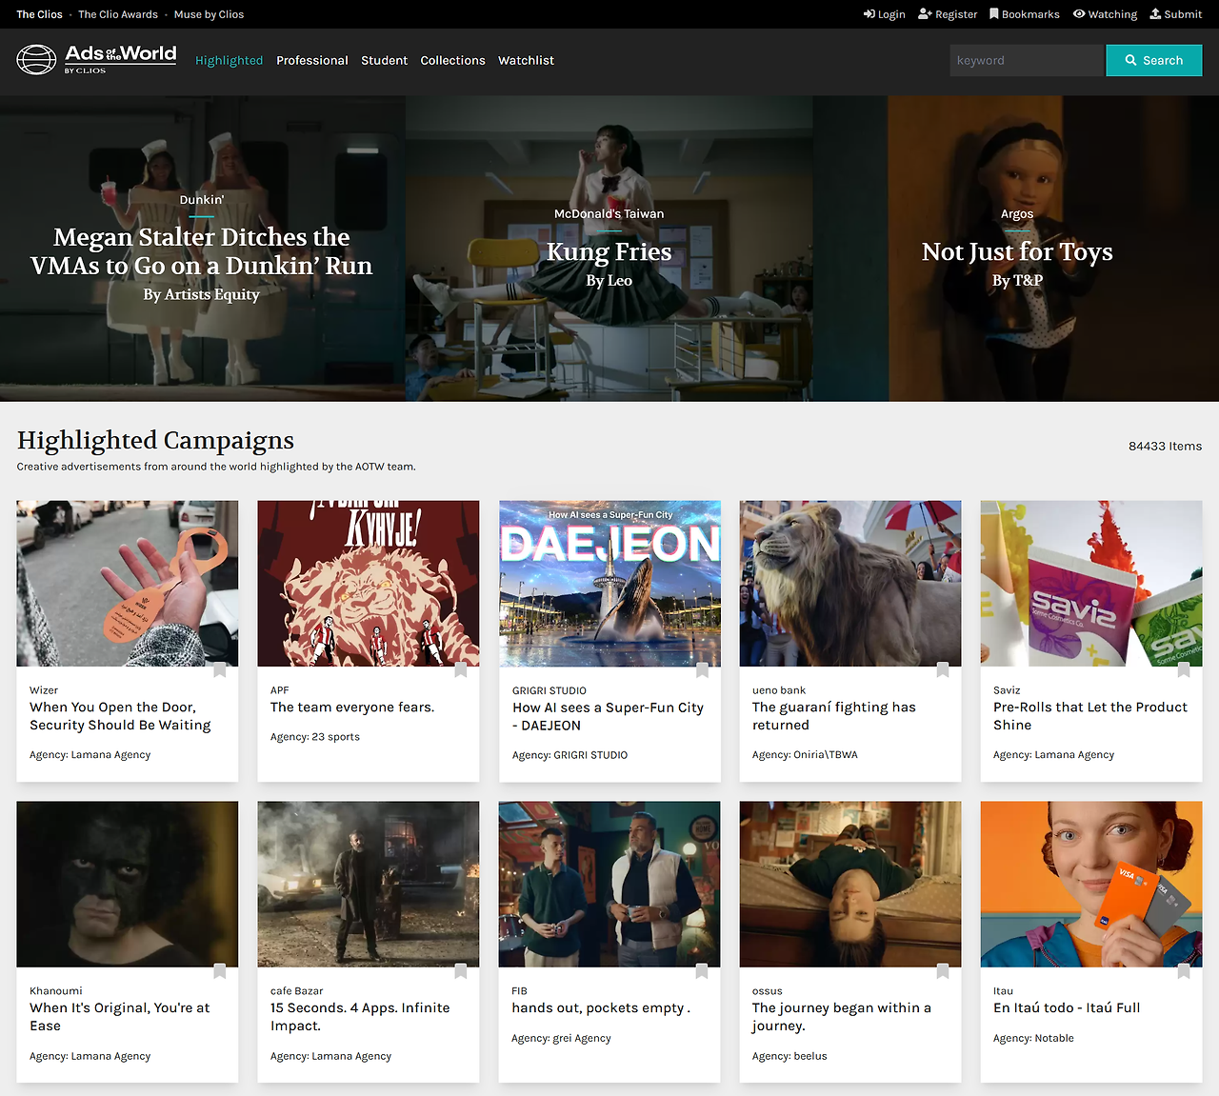Click the beelus agency text
1219x1096 pixels.
click(x=810, y=1056)
